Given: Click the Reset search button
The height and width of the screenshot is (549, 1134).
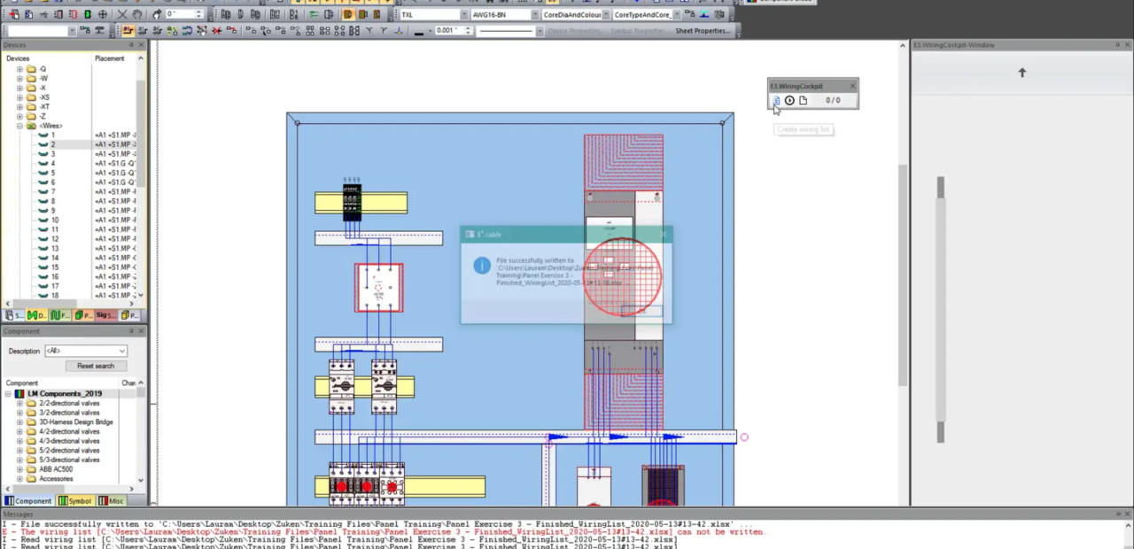Looking at the screenshot, I should pos(95,366).
